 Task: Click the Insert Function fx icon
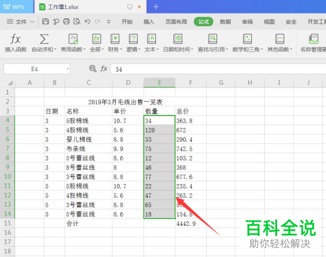[x=16, y=39]
